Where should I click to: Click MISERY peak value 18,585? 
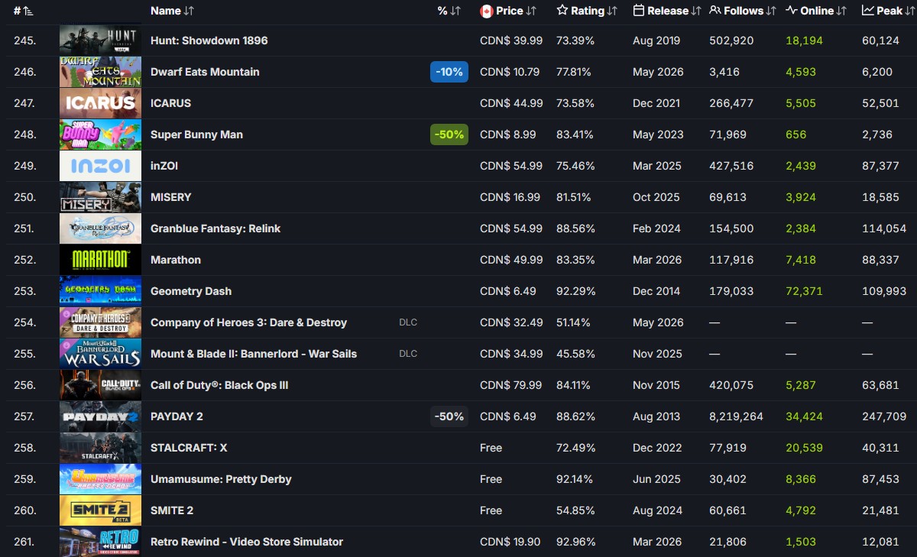[x=880, y=197]
